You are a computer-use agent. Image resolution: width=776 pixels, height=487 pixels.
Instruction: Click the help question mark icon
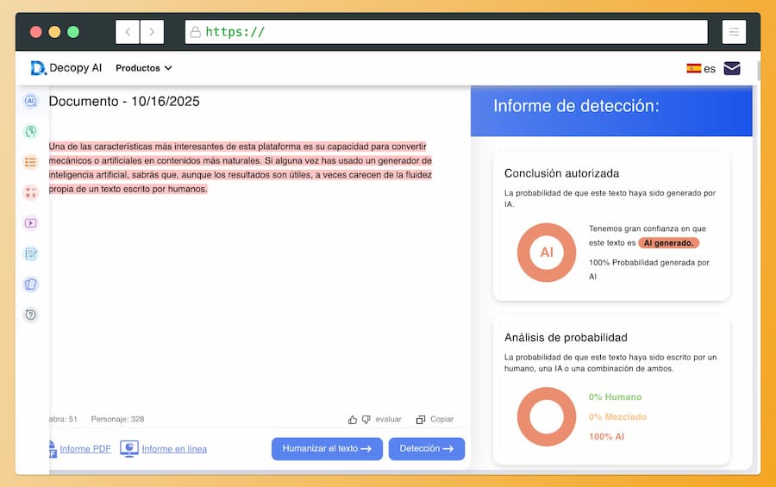[31, 315]
